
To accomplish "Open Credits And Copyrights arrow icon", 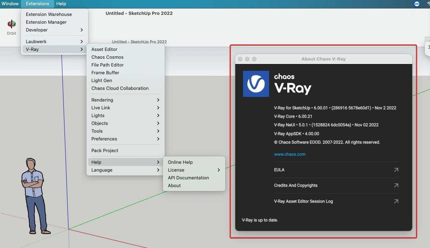I will tap(396, 185).
